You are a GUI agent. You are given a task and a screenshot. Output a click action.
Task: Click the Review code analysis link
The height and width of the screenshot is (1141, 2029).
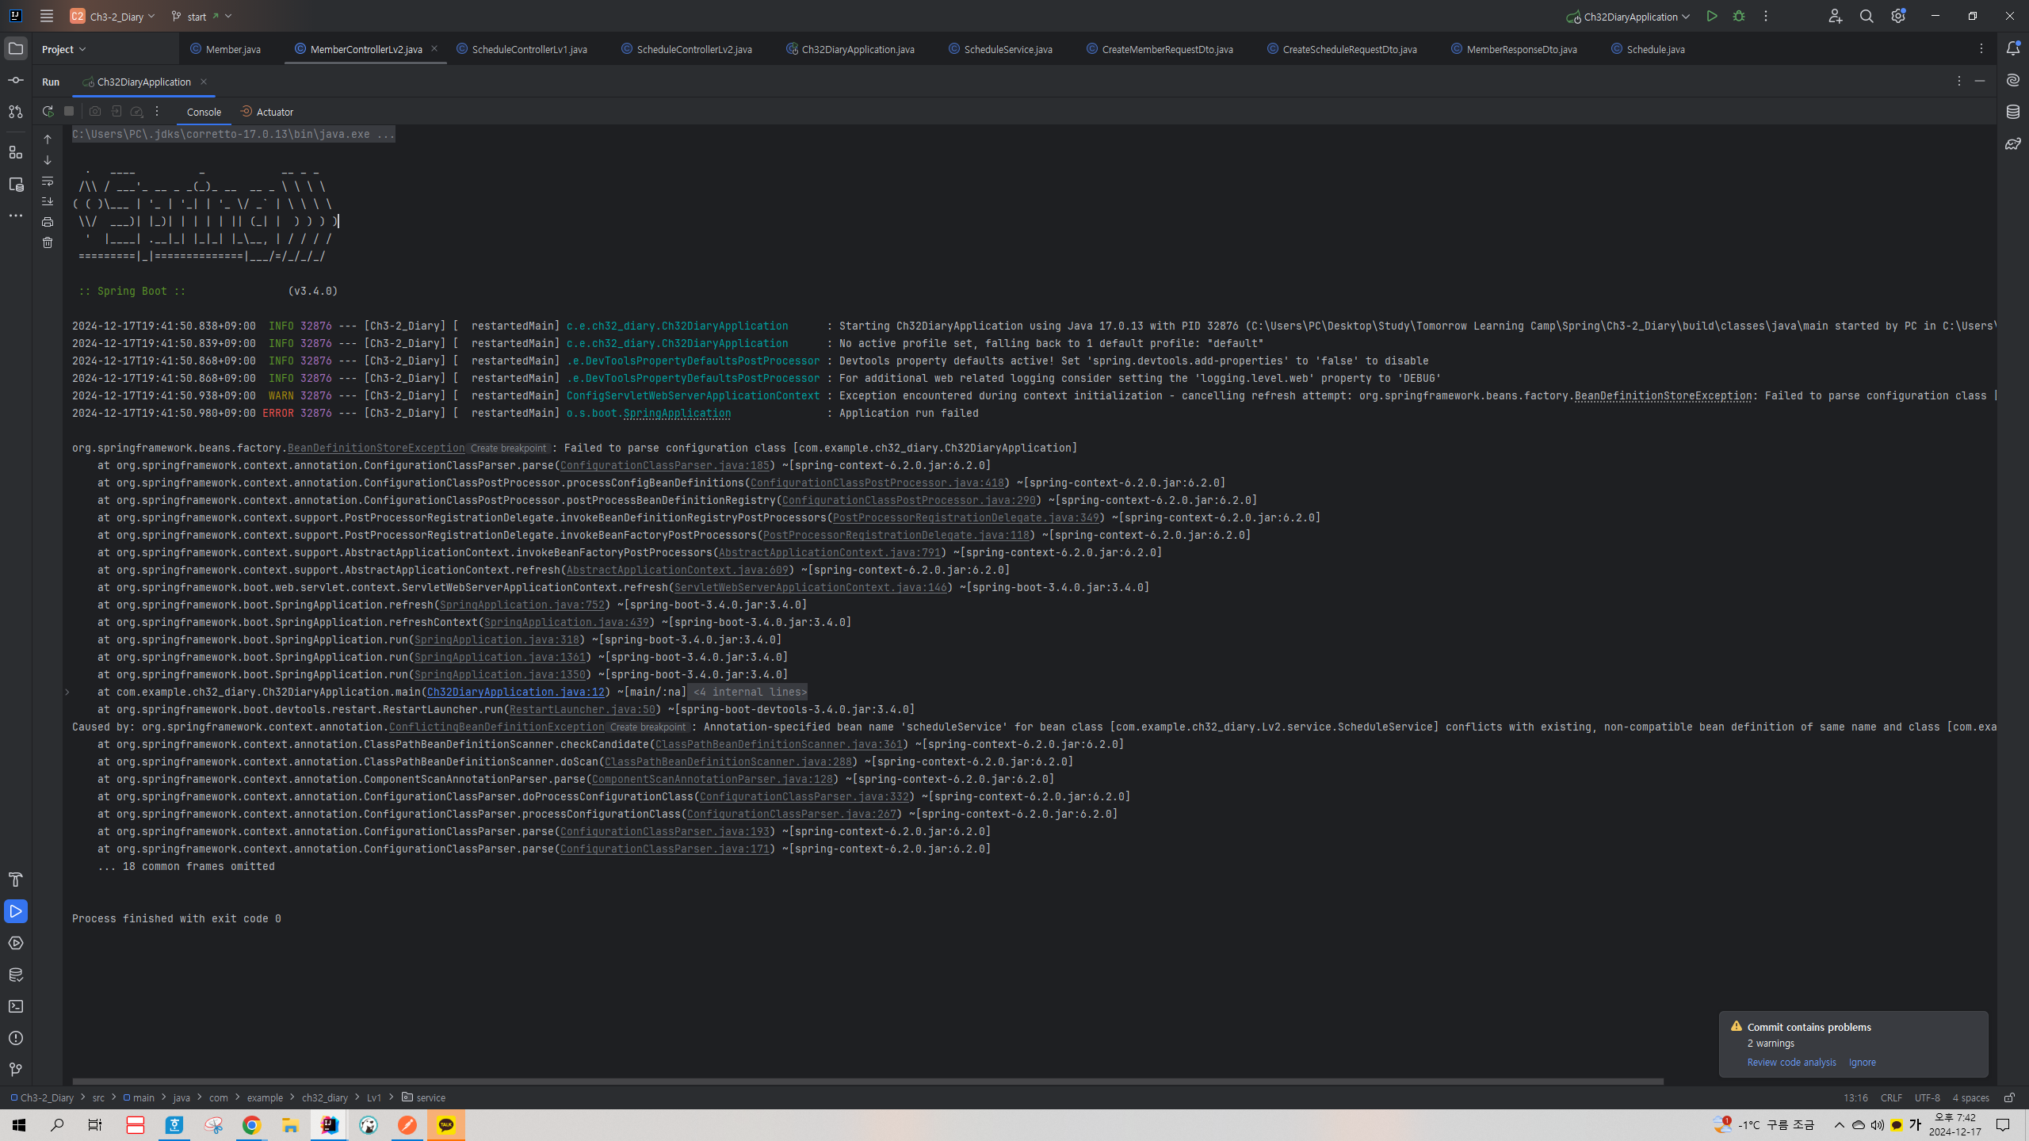pyautogui.click(x=1791, y=1062)
